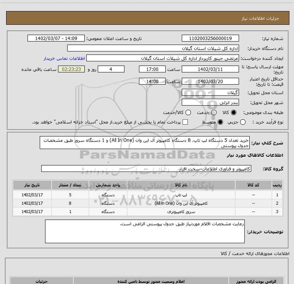Click the announcement date field 1402/03/07 - 14:09
294x284 pixels.
coord(56,38)
